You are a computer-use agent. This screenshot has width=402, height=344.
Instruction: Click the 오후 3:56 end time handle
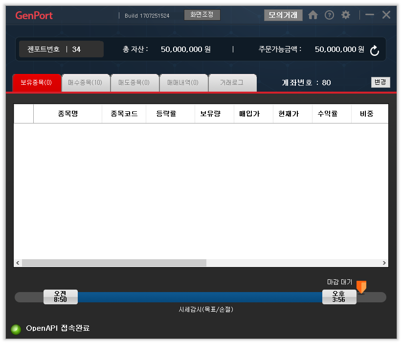pyautogui.click(x=338, y=297)
